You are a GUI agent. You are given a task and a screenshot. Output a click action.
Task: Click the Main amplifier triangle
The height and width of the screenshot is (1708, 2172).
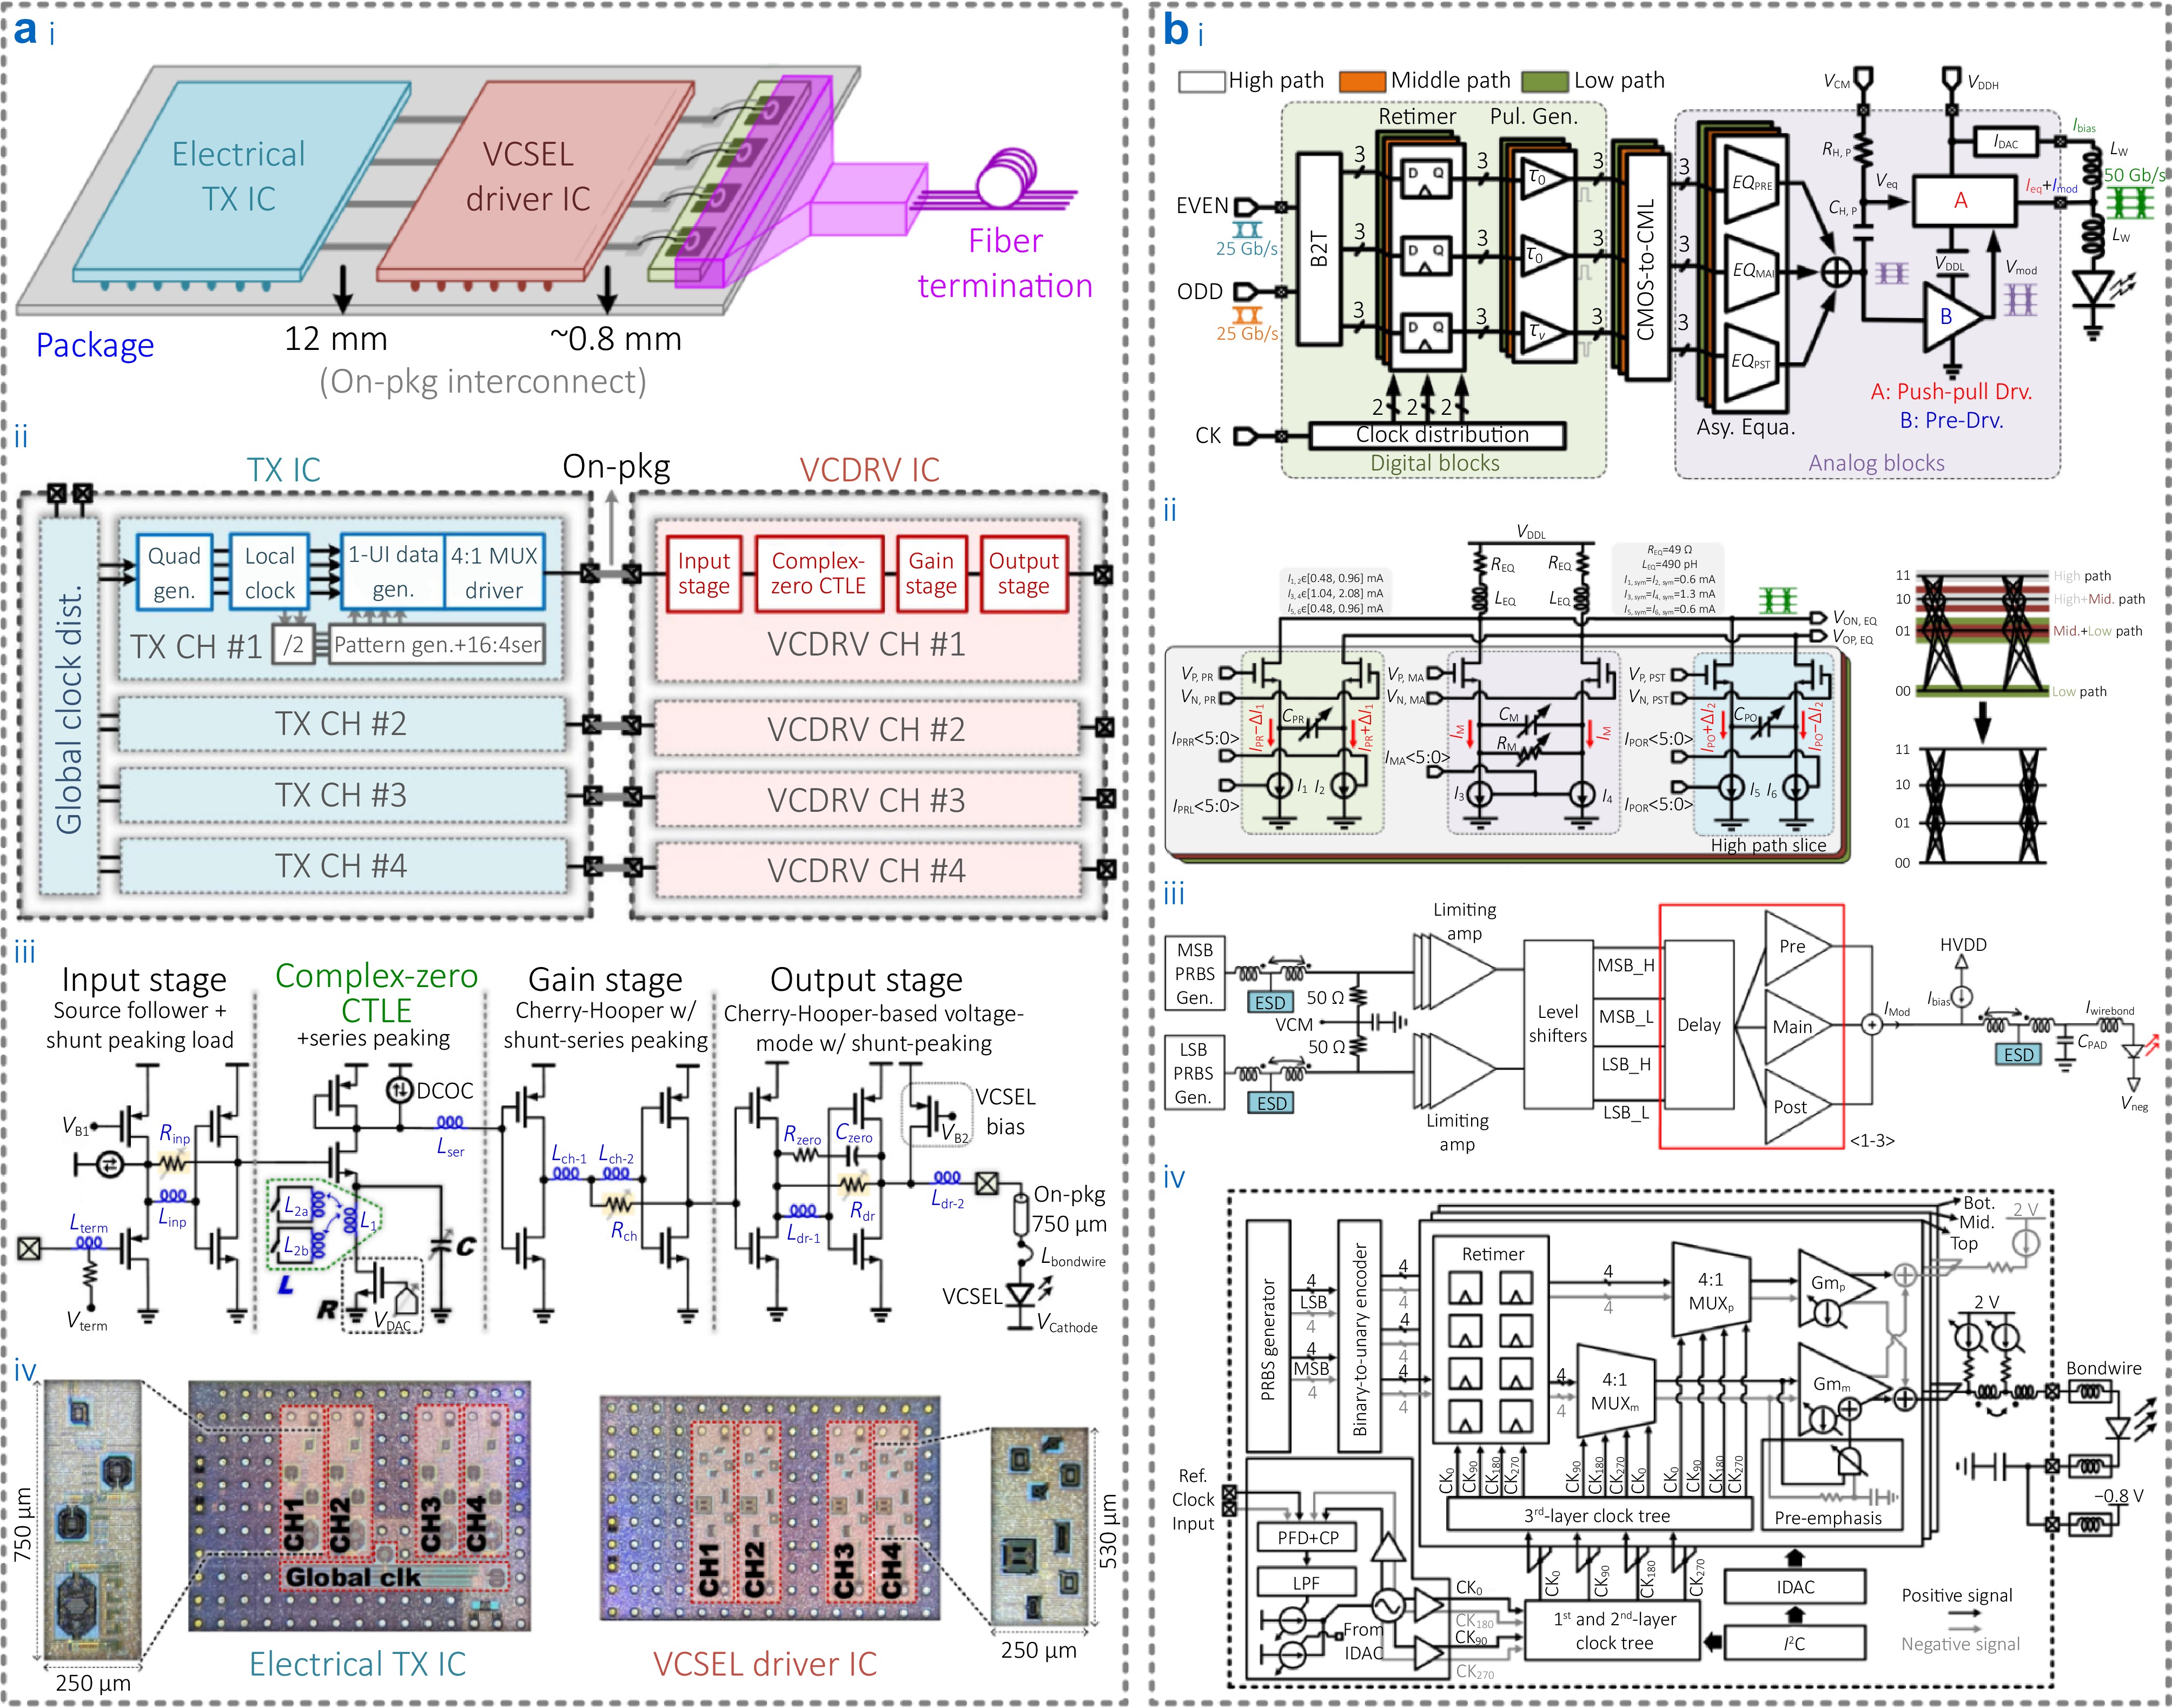point(1795,1027)
